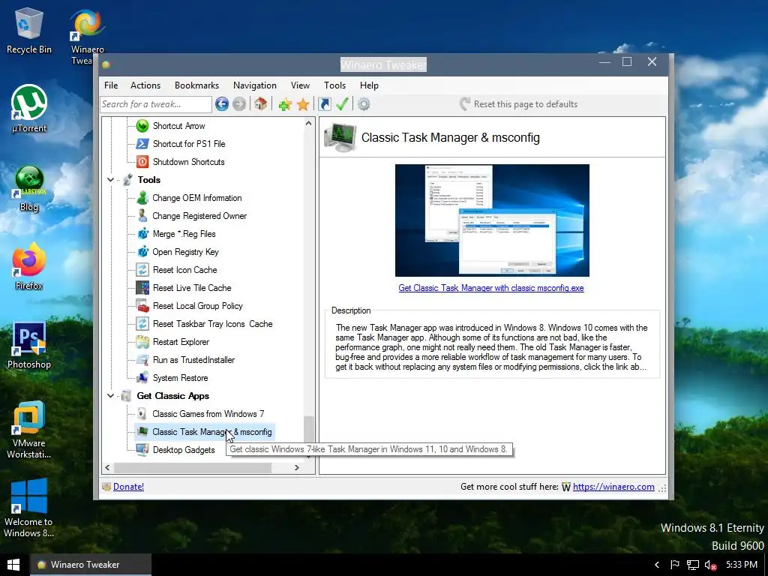Click the muted volume tray icon
Viewport: 768px width, 576px height.
711,565
